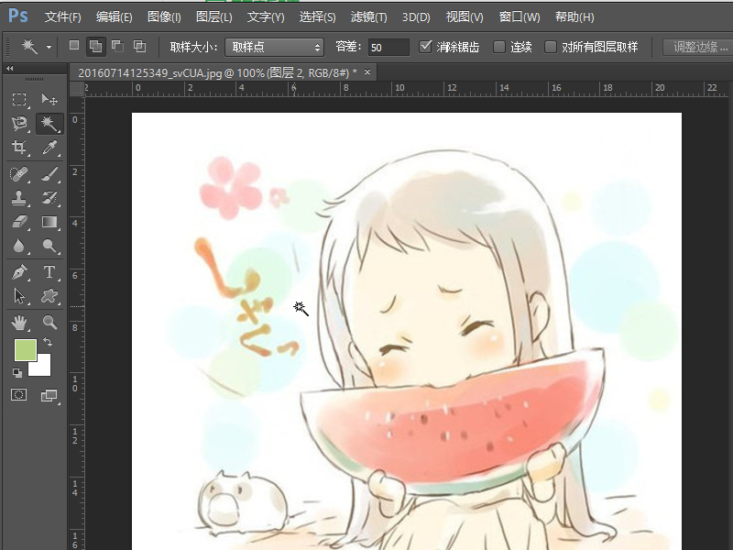Select the Custom Shape tool
The height and width of the screenshot is (550, 733).
49,296
